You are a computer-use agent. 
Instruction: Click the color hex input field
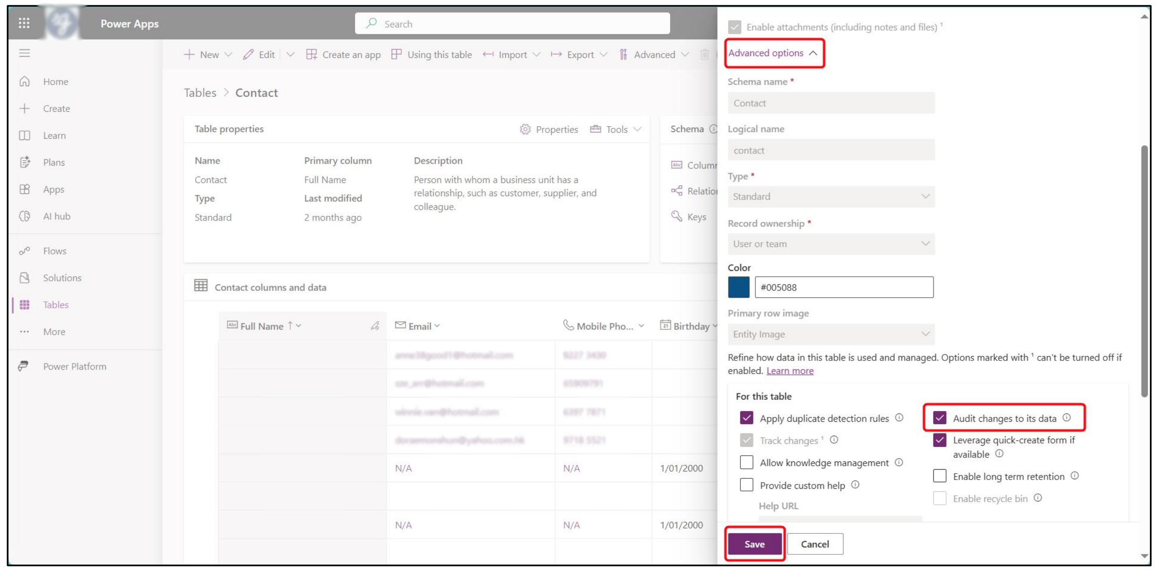click(x=844, y=287)
